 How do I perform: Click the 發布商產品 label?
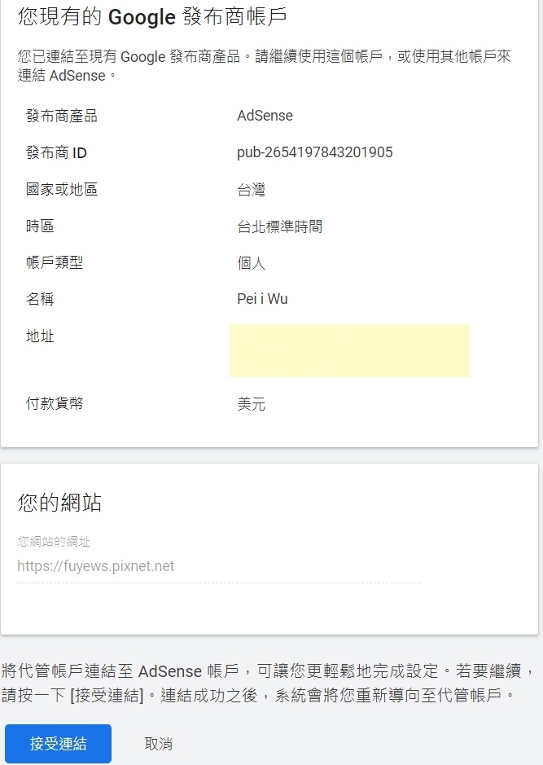point(61,116)
